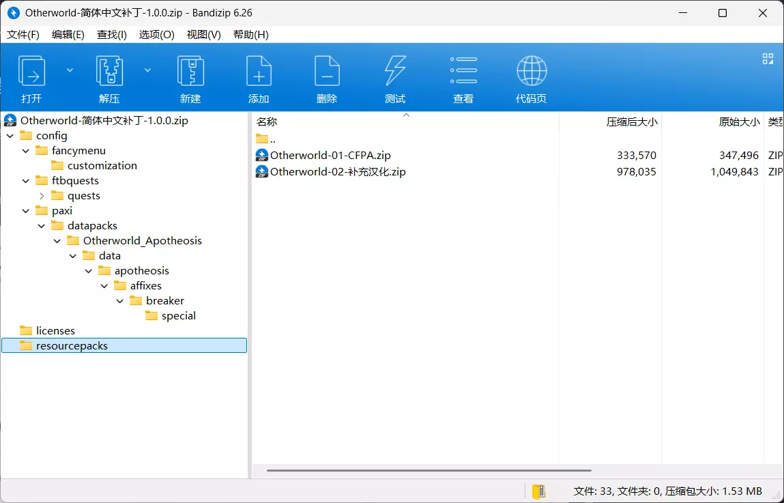
Task: Click original size value 1,049,843
Action: (734, 171)
